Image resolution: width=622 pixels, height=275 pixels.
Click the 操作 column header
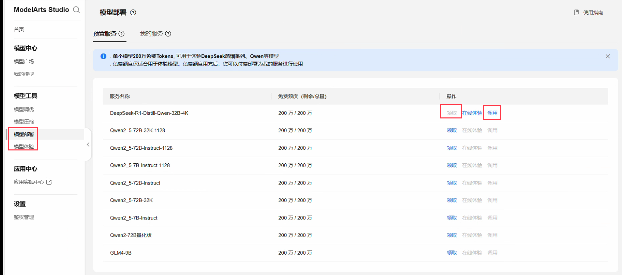click(x=451, y=96)
